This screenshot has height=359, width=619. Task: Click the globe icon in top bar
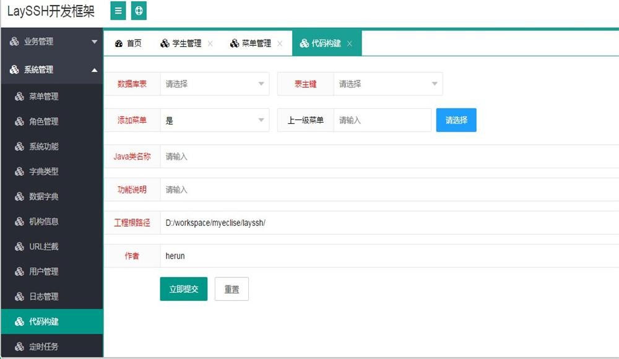tap(139, 11)
